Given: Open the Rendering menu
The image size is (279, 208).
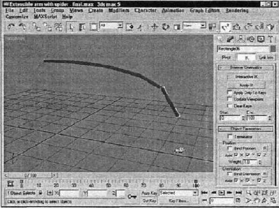Looking at the screenshot, I should 237,11.
